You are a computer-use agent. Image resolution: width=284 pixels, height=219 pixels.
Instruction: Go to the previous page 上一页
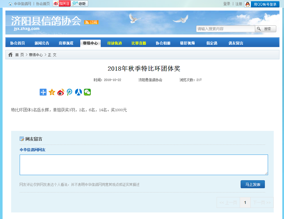pos(228,202)
